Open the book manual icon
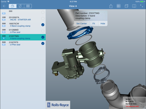Viewport: 146px width, 109px height. (134, 6)
